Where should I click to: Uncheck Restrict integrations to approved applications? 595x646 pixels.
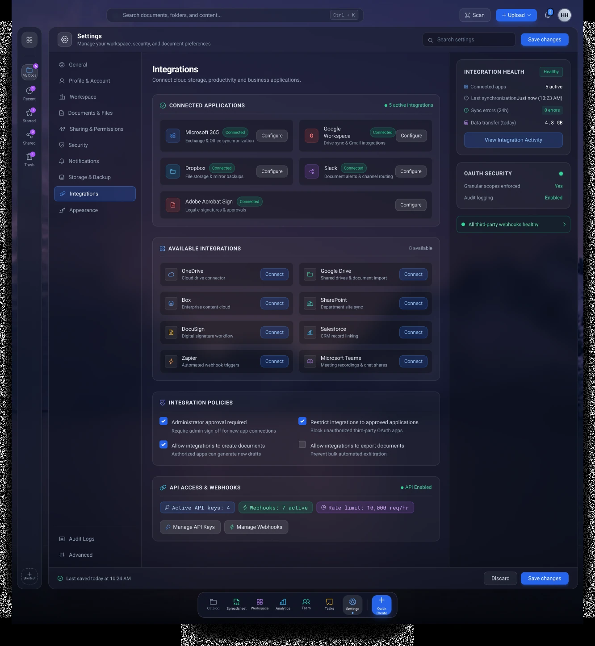[x=302, y=421]
